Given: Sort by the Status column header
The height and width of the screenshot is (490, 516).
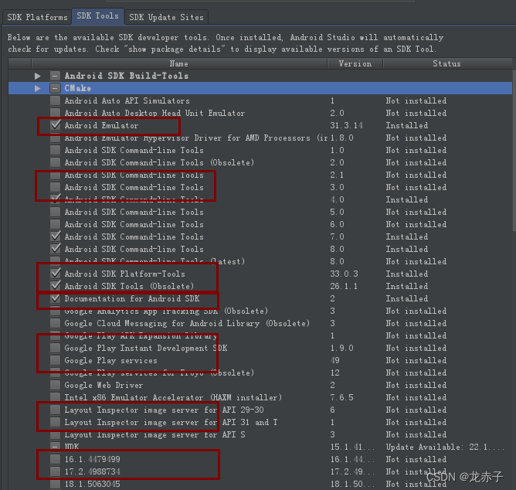Looking at the screenshot, I should (x=447, y=63).
